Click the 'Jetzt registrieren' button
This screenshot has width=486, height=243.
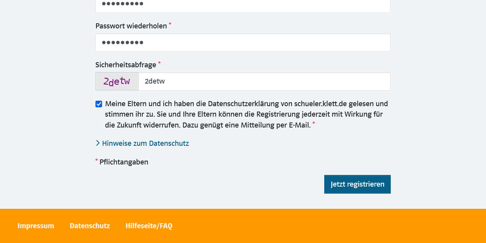click(x=357, y=184)
